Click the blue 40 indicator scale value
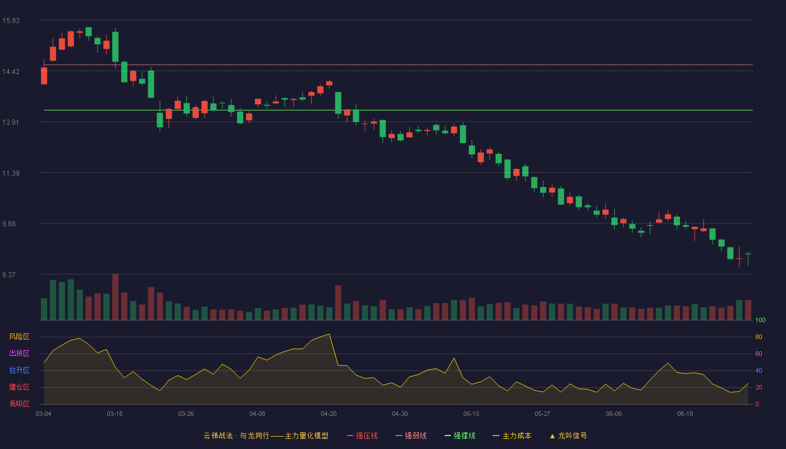The width and height of the screenshot is (786, 449). click(x=758, y=371)
